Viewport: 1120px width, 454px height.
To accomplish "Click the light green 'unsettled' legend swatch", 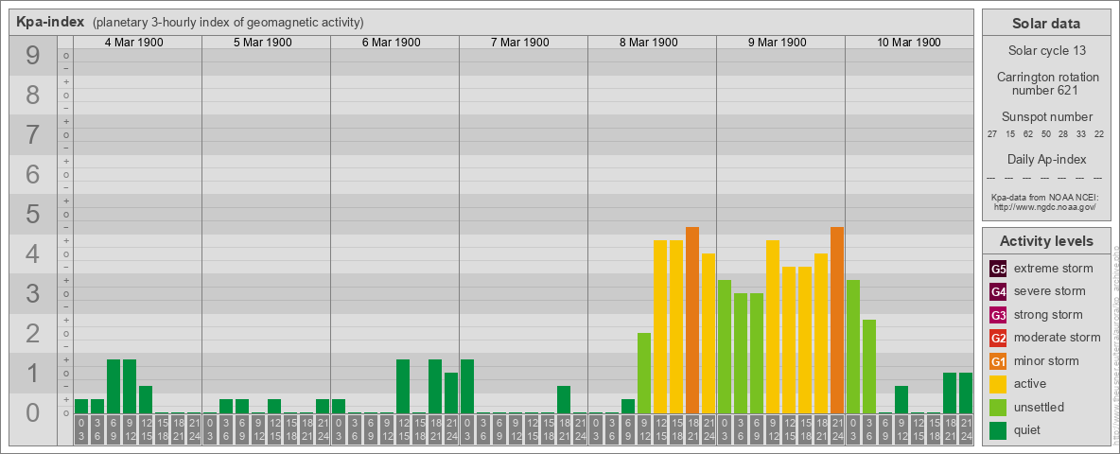I will pyautogui.click(x=999, y=407).
